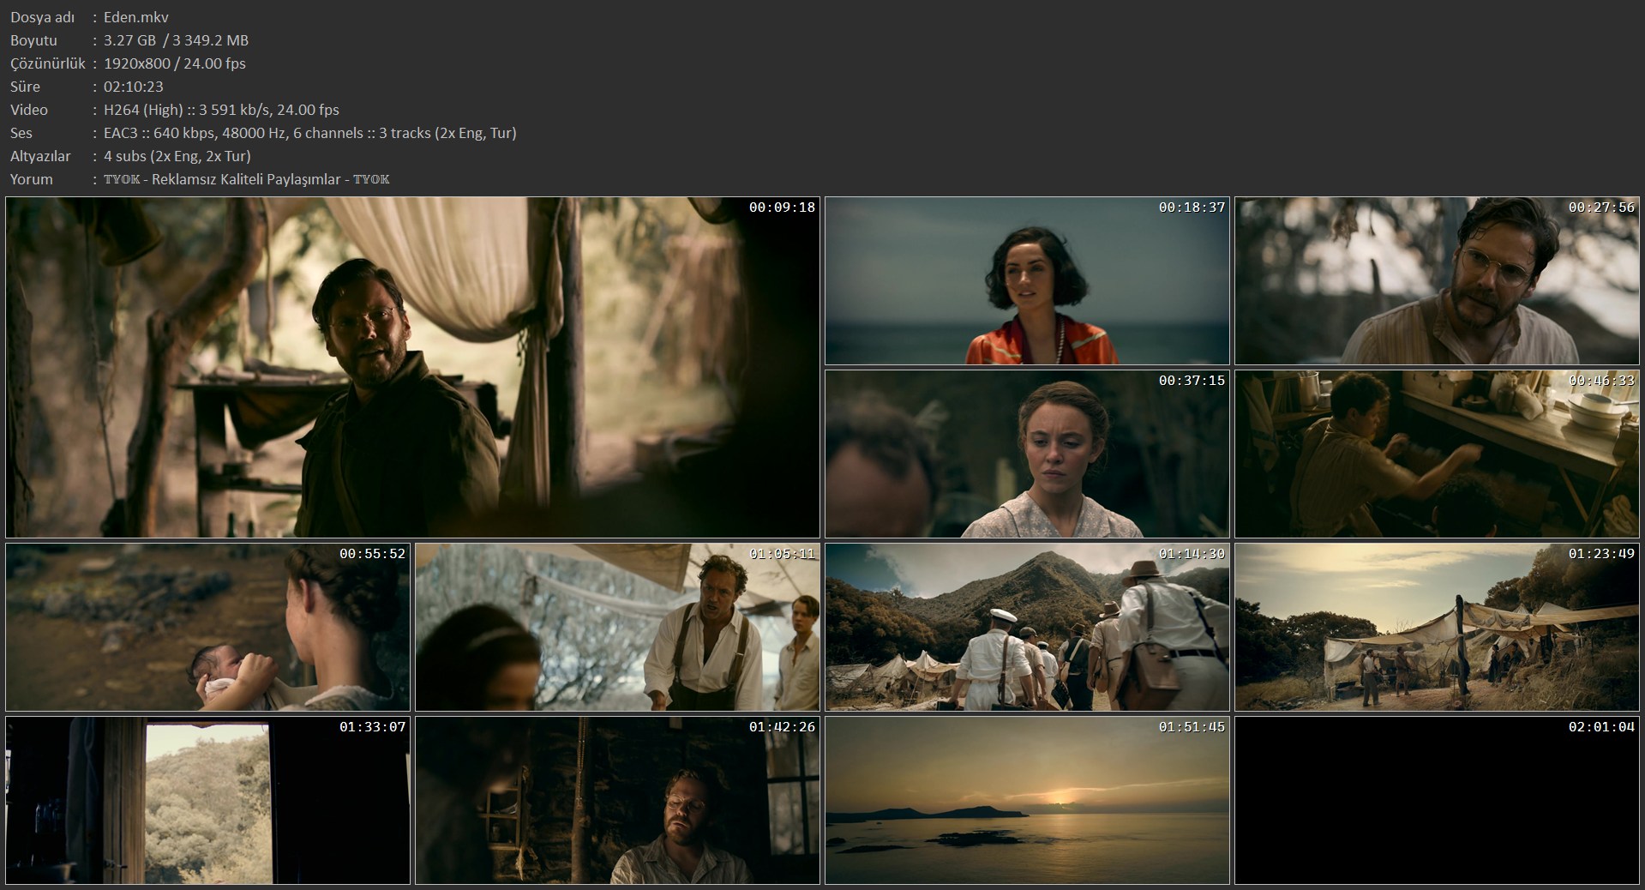Open the black frame at 02:01:04

pos(1437,800)
